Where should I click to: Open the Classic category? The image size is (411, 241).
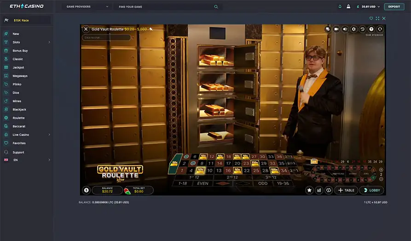17,59
